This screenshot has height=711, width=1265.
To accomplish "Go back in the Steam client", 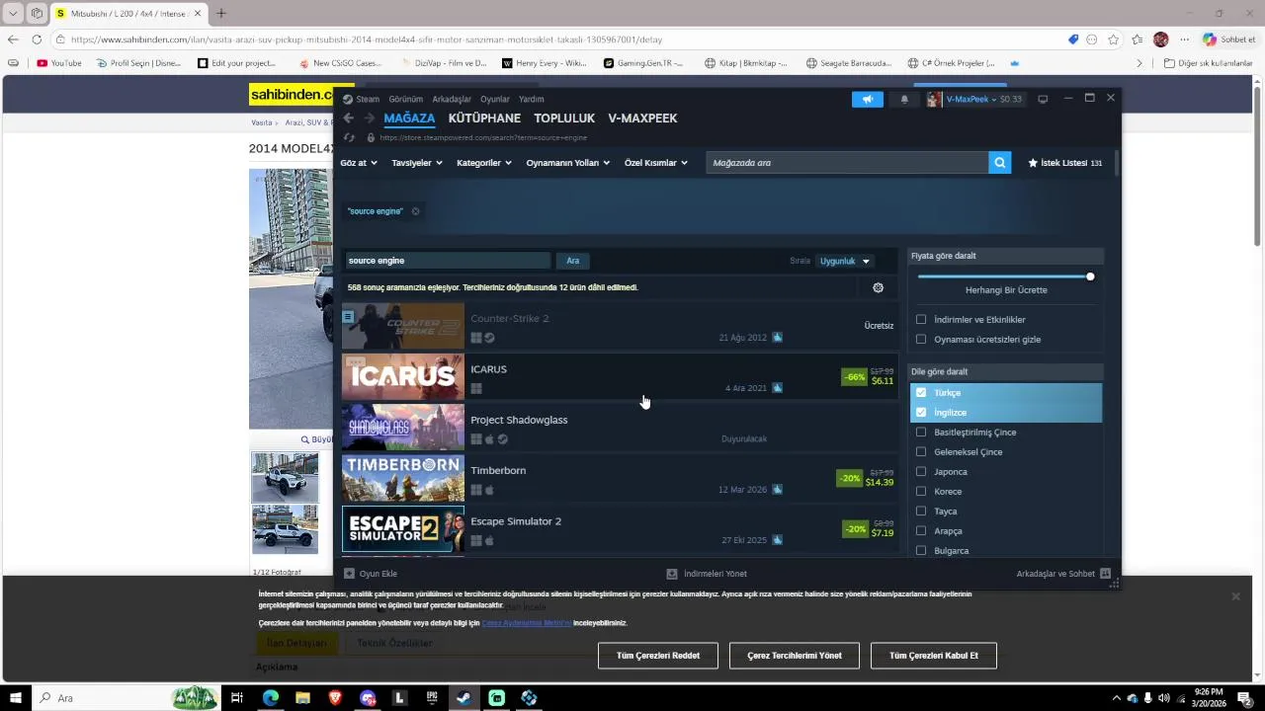I will pyautogui.click(x=348, y=118).
